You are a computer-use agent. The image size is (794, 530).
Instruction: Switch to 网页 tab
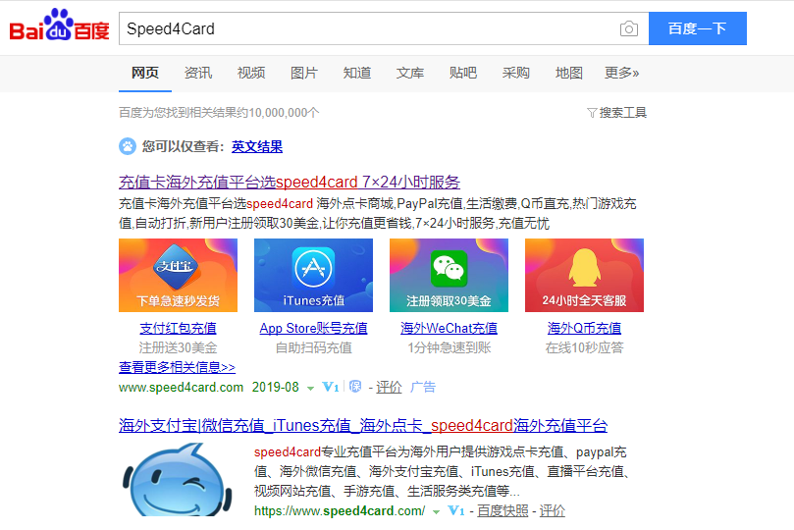pos(145,73)
